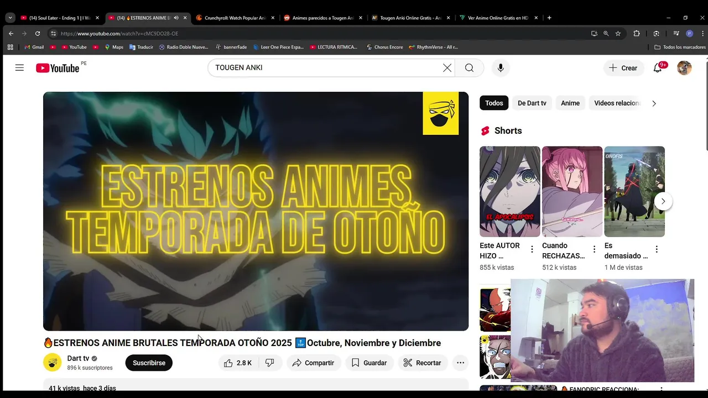This screenshot has height=398, width=708.
Task: Open a new browser tab
Action: tap(549, 18)
